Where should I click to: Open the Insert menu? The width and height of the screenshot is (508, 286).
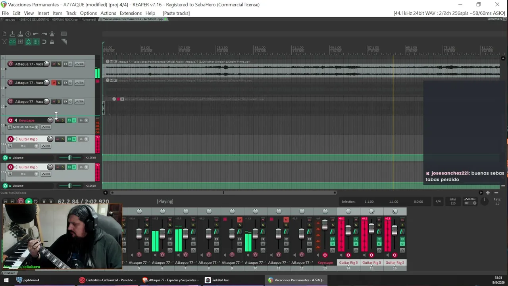point(43,13)
